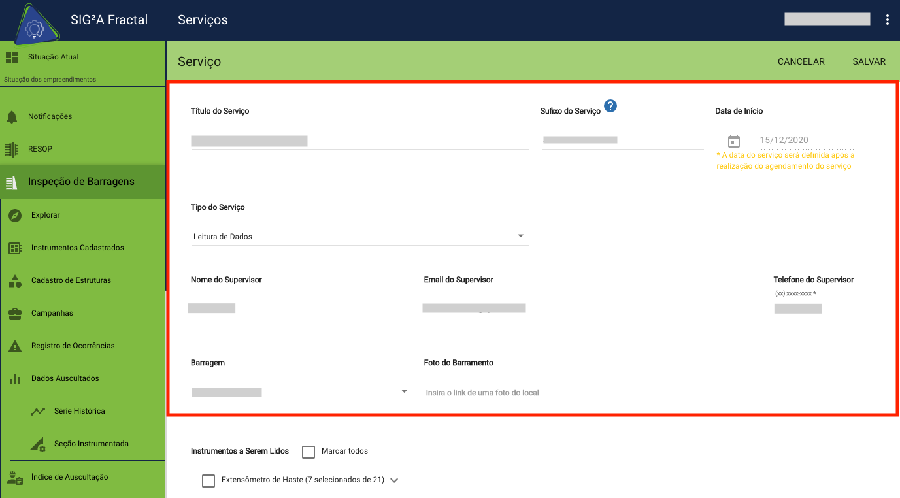The width and height of the screenshot is (900, 498).
Task: Click the help icon beside Sufixo do Serviço
Action: click(610, 106)
